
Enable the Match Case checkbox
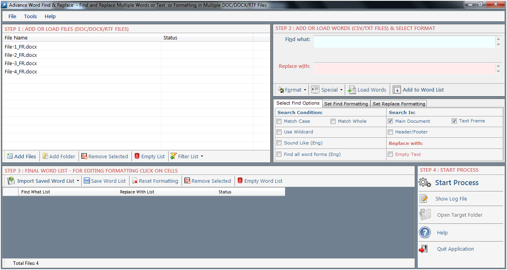pos(279,121)
